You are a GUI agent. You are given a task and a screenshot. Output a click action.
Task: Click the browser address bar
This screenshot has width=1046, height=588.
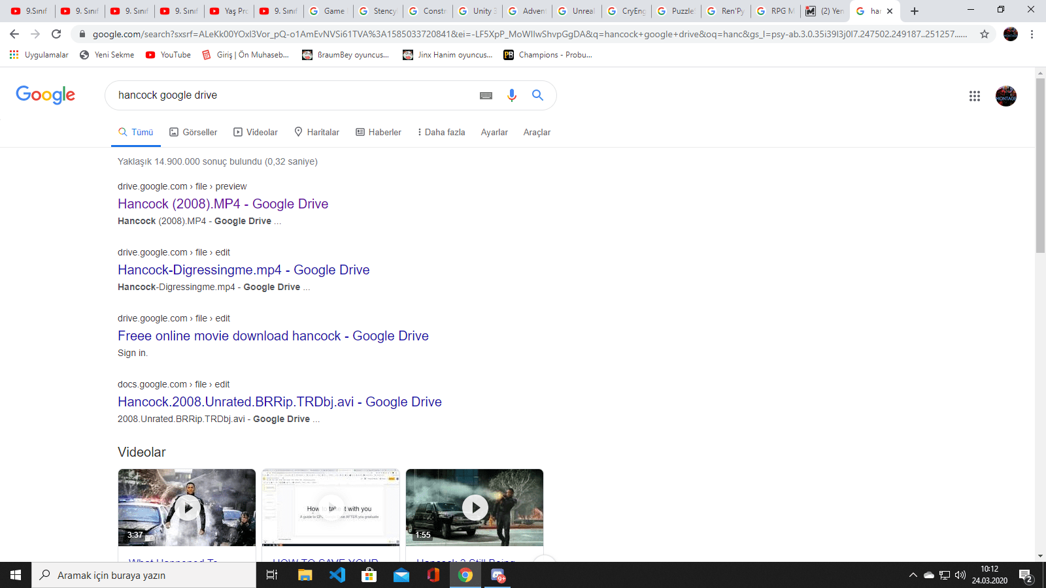pyautogui.click(x=530, y=34)
